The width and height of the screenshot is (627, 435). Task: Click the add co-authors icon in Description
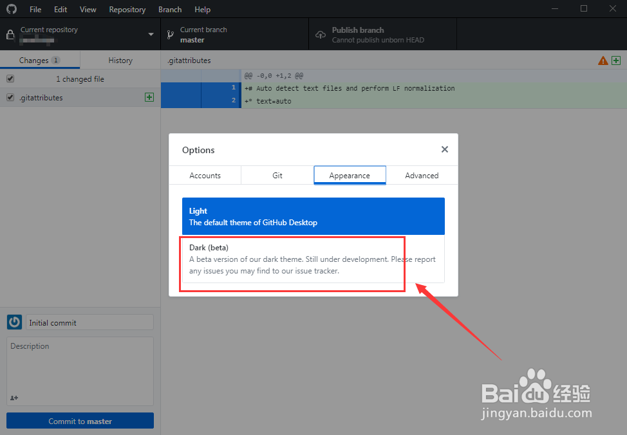(x=14, y=398)
